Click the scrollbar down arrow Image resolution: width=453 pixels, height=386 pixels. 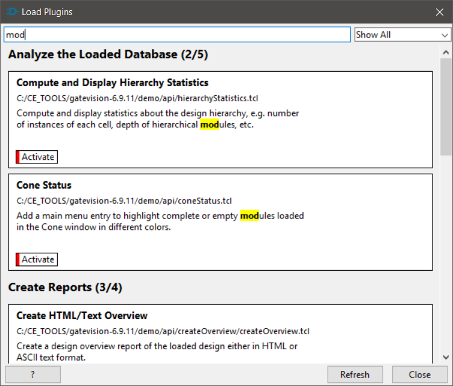(446, 357)
